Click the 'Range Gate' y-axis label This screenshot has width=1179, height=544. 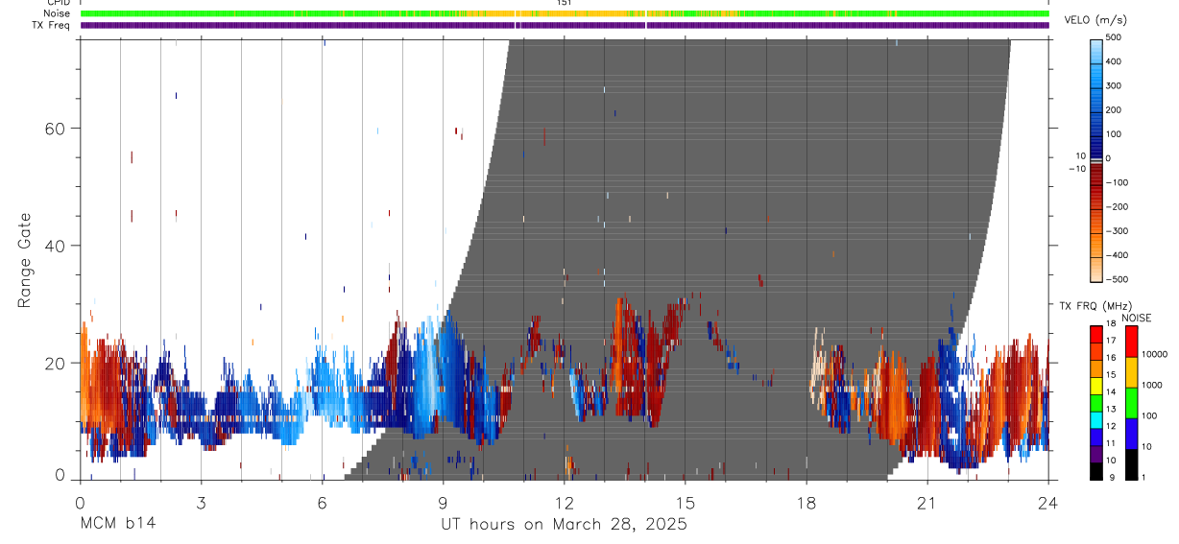coord(26,260)
